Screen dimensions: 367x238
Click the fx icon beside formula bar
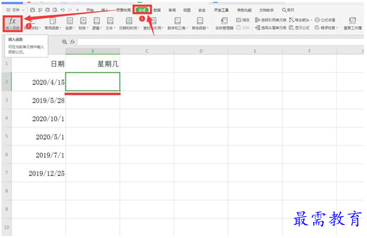(x=73, y=42)
